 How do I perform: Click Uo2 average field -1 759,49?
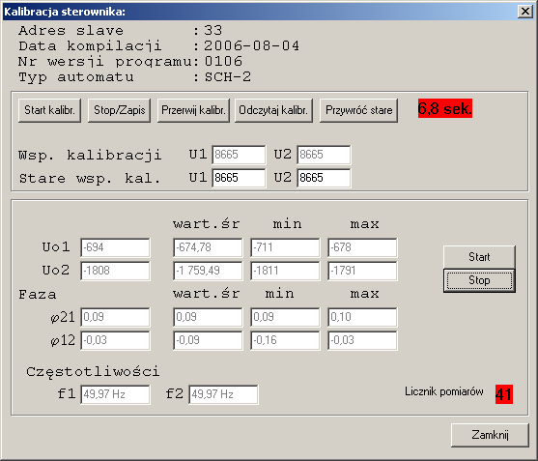click(208, 271)
